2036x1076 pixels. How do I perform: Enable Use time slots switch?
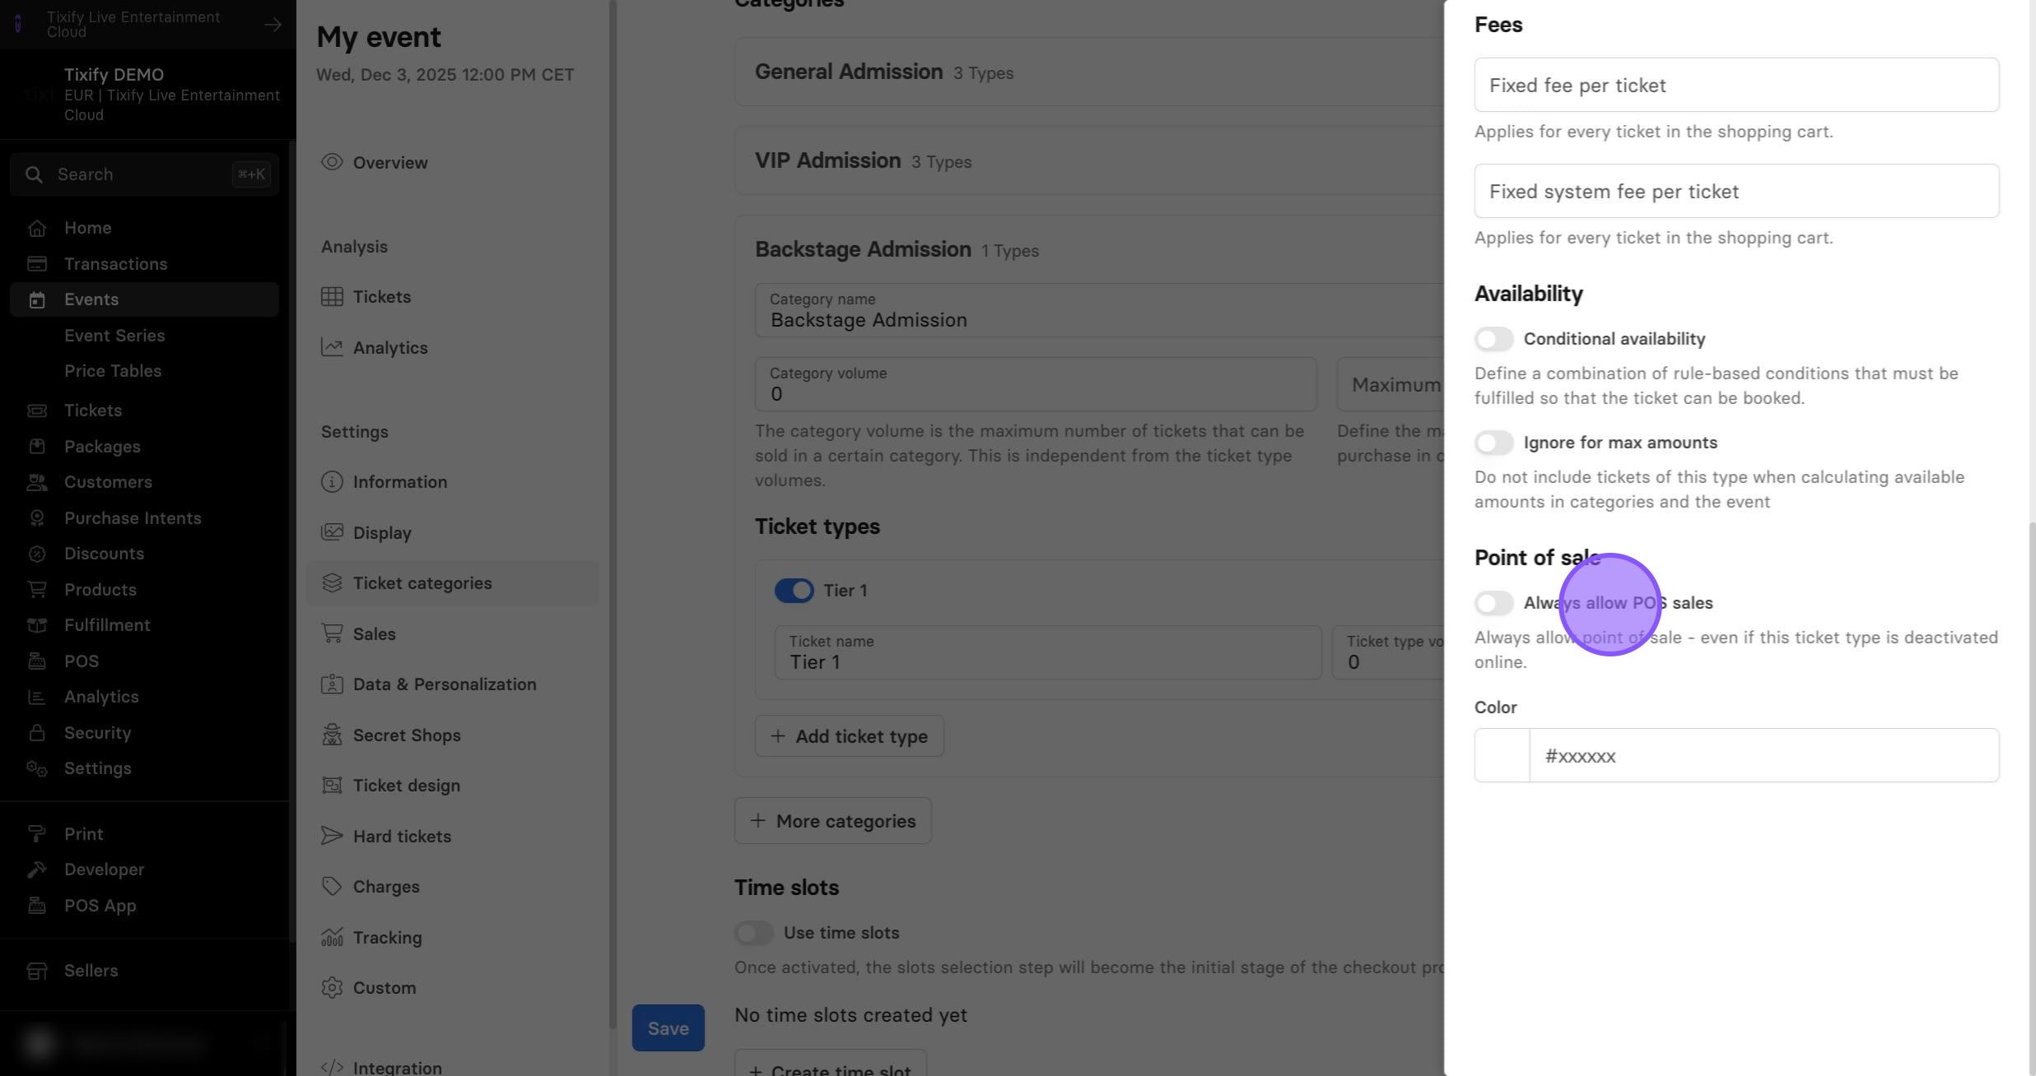point(754,933)
